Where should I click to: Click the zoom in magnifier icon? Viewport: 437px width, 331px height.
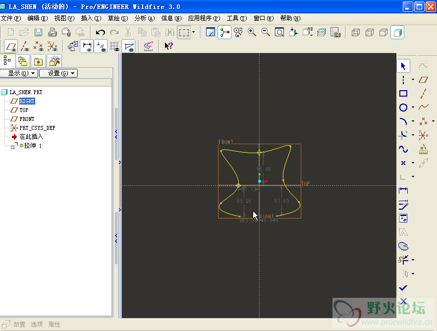point(252,32)
